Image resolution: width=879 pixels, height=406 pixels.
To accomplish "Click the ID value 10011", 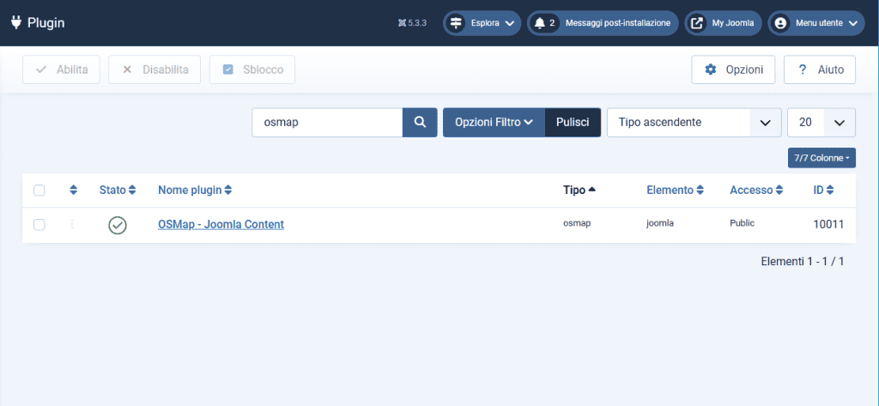I will click(828, 225).
